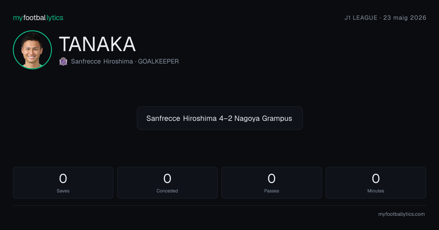439x230 pixels.
Task: Click the Sanfrecce Hiroshima club crest icon
Action: [63, 61]
